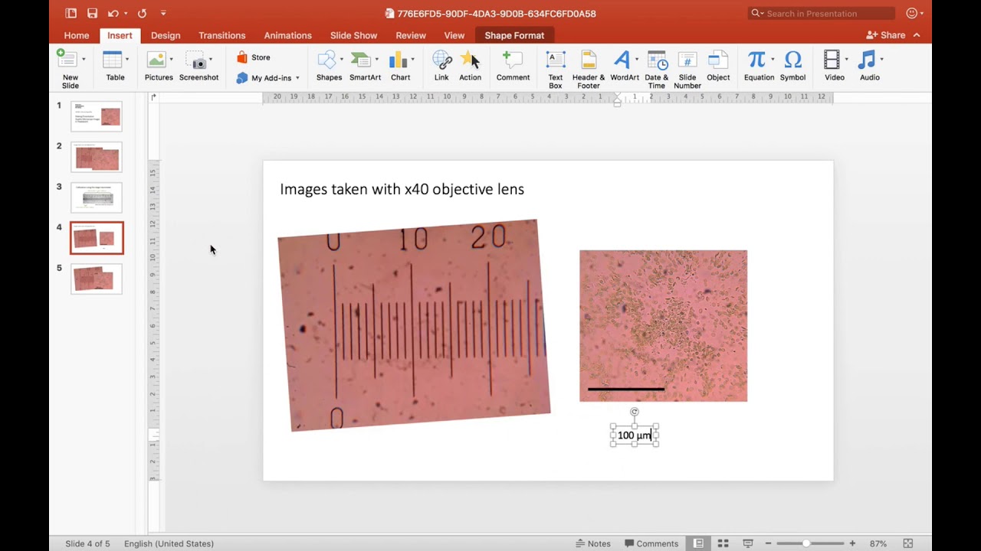Expand the New Slide dropdown arrow
This screenshot has width=981, height=551.
point(84,59)
